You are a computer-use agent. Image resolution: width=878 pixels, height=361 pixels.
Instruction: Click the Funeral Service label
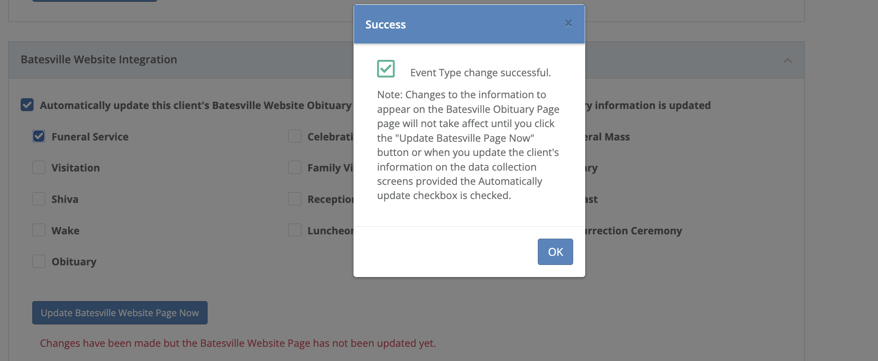(90, 137)
